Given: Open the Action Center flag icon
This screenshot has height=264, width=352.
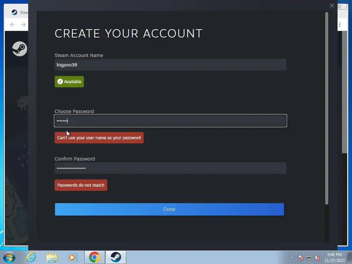Looking at the screenshot, I should tap(301, 257).
